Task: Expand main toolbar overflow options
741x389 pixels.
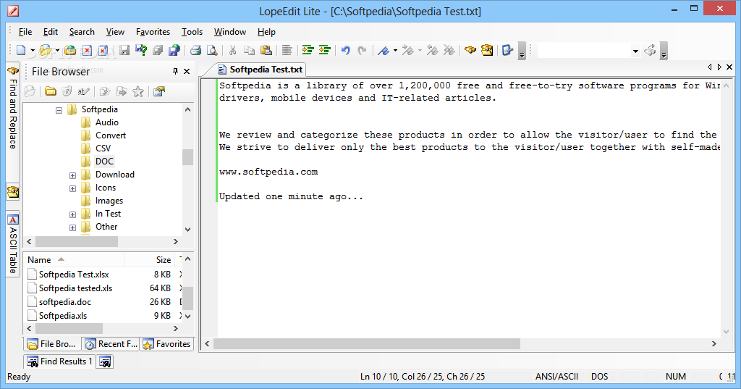Action: 522,51
